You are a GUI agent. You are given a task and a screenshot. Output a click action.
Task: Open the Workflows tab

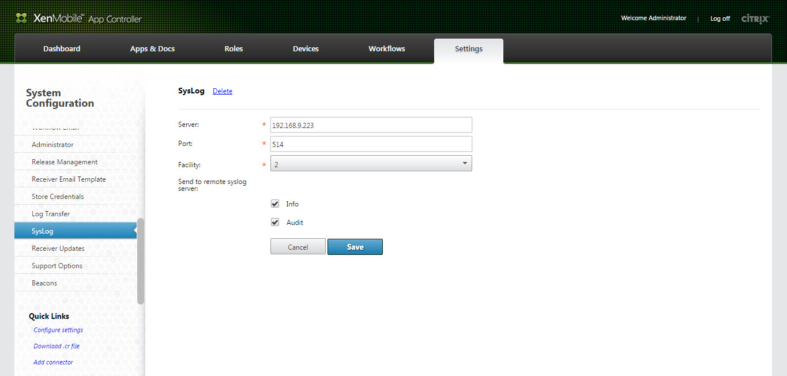pyautogui.click(x=387, y=49)
